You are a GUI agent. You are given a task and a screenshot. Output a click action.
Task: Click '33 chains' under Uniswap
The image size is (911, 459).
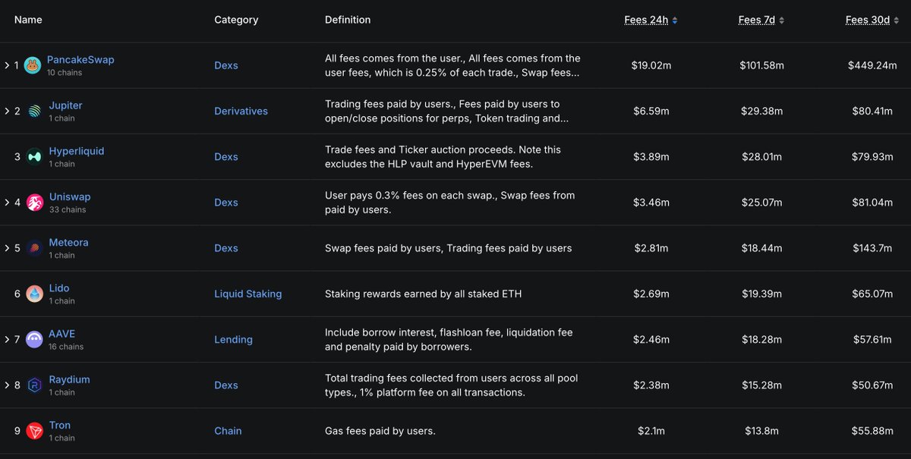pos(68,209)
